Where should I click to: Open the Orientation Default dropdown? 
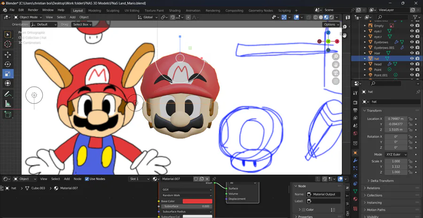(44, 24)
